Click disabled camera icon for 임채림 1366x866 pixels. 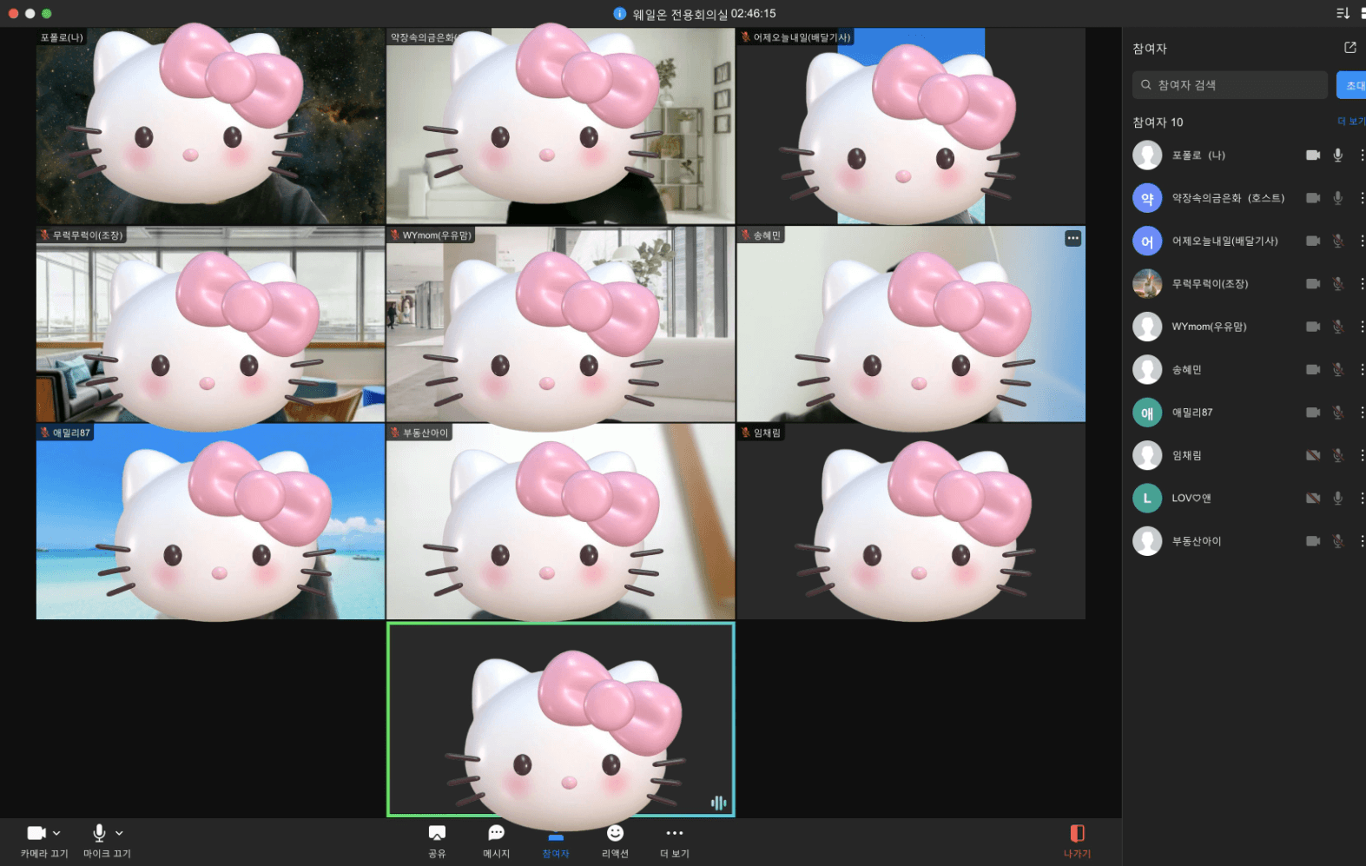click(x=1313, y=455)
